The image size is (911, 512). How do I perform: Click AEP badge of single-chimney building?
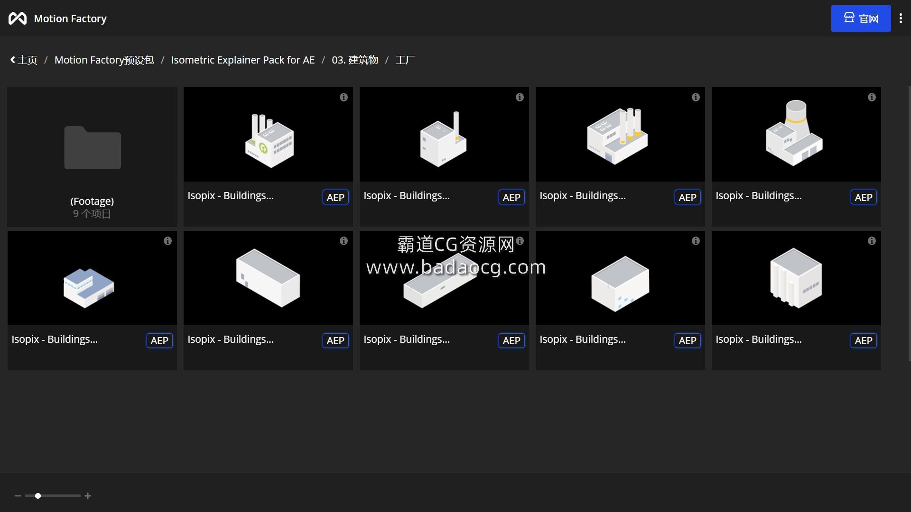pos(511,197)
